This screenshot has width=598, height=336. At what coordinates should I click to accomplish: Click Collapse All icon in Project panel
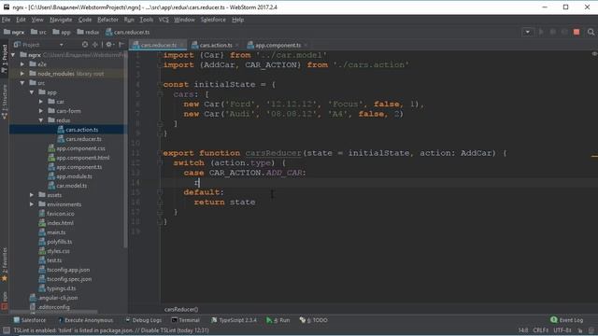pyautogui.click(x=95, y=45)
